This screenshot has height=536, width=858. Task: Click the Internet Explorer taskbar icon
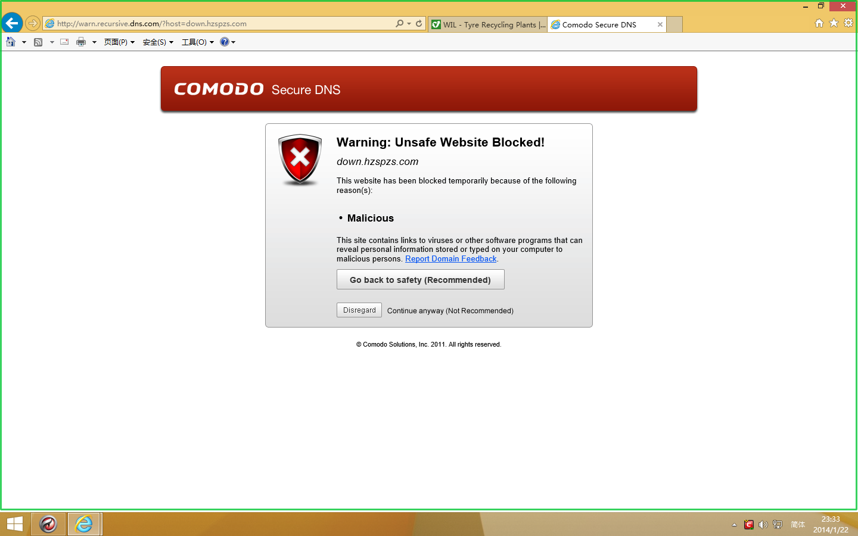tap(84, 524)
